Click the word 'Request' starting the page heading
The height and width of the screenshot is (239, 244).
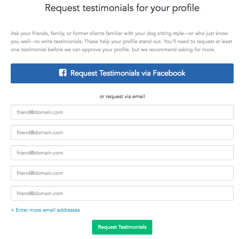tap(62, 8)
